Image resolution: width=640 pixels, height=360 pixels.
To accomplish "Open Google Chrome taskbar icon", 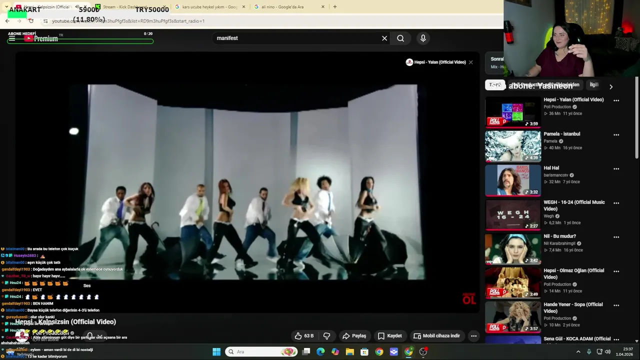I will coord(379,351).
